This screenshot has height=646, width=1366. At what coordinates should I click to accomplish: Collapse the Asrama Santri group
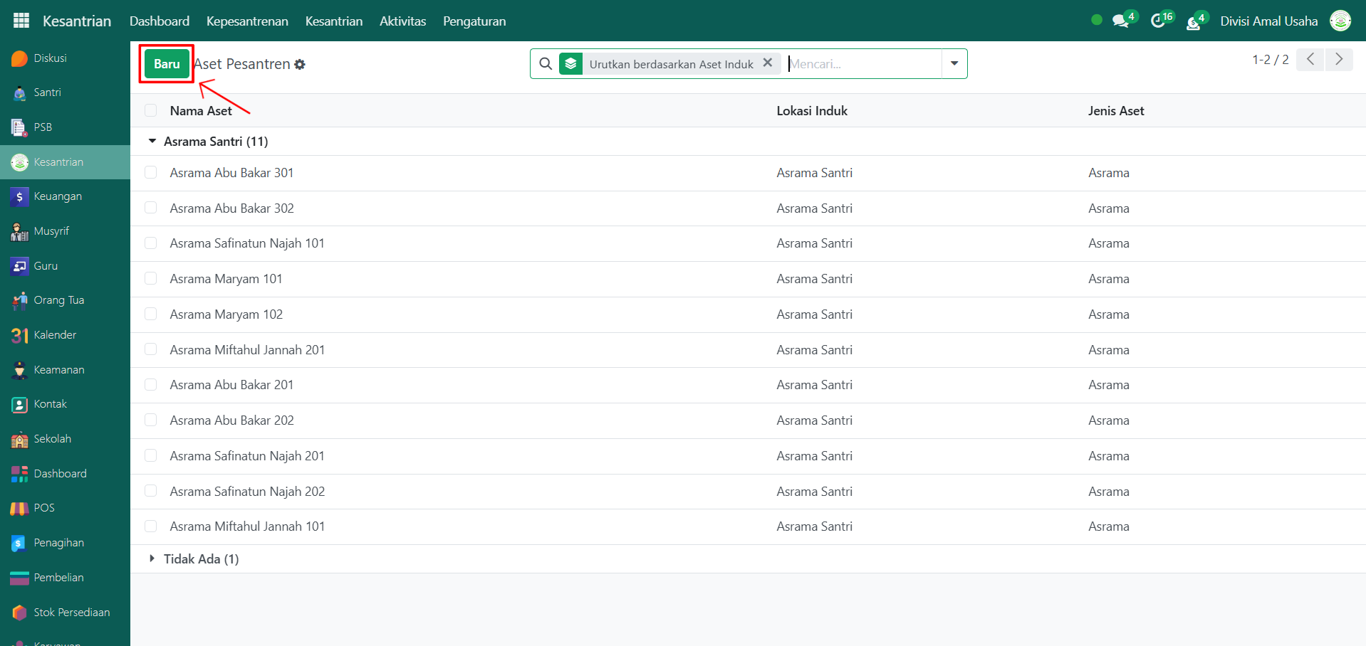point(152,142)
